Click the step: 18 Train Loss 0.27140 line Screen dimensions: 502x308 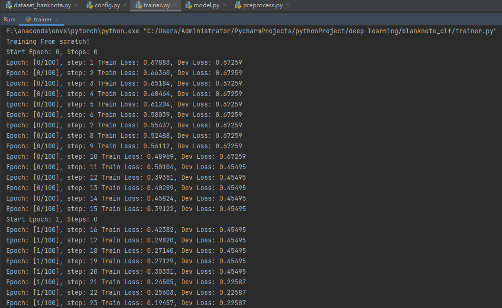126,251
